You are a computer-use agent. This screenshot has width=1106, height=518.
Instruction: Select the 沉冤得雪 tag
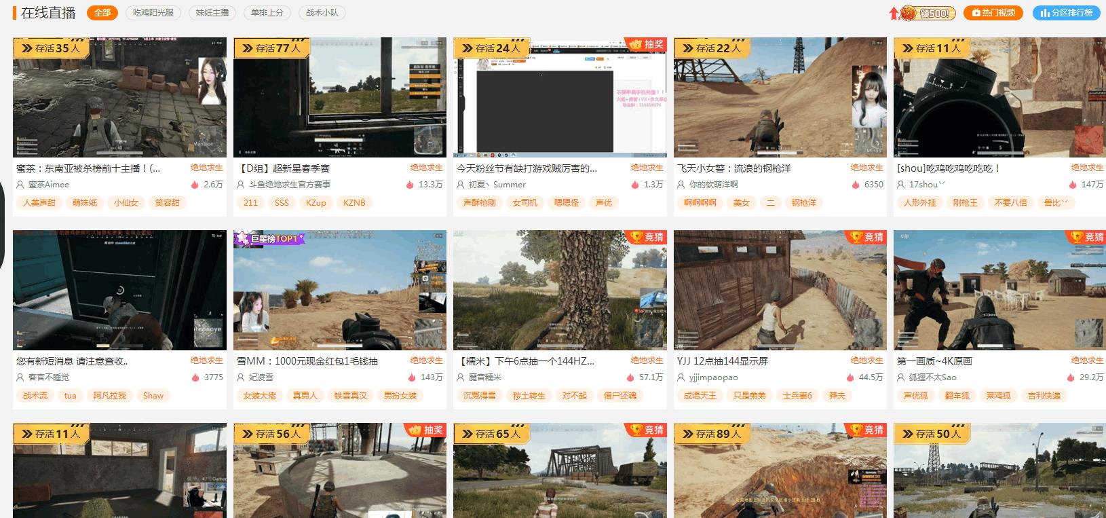tap(480, 396)
